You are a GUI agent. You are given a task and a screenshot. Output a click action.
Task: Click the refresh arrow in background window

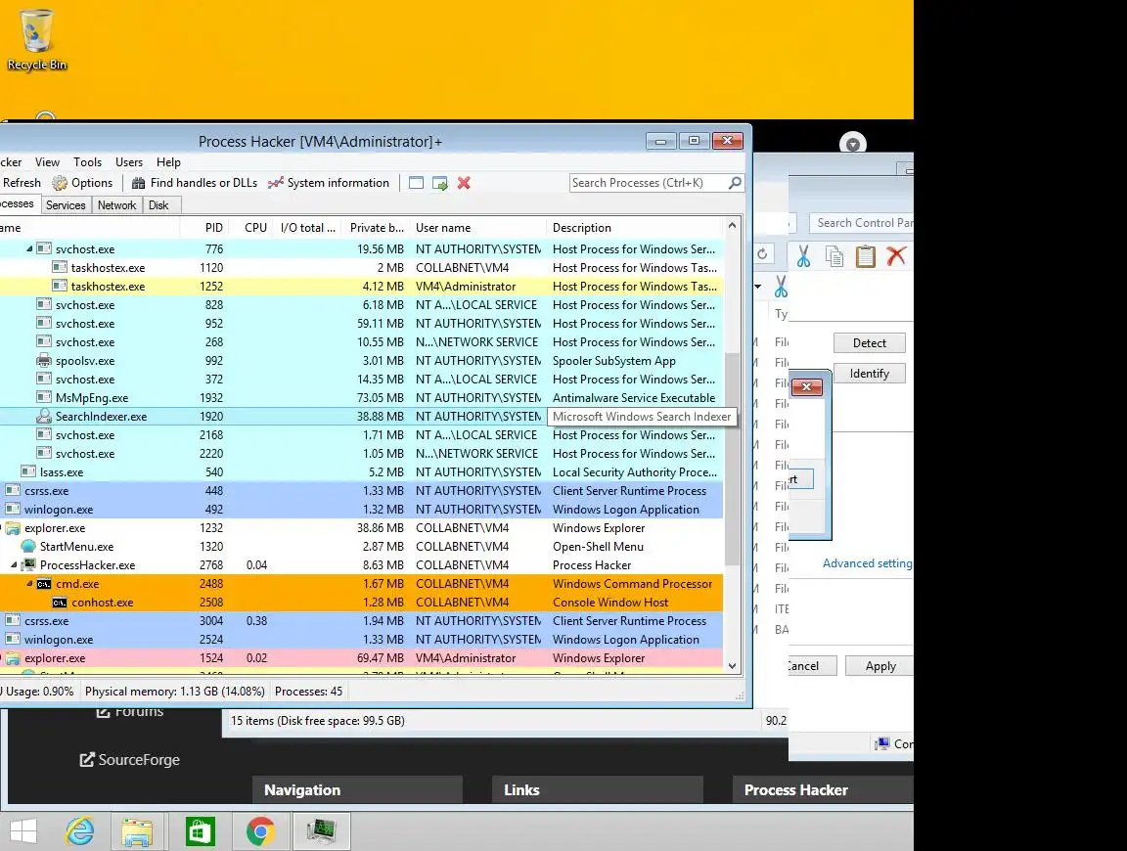point(763,253)
